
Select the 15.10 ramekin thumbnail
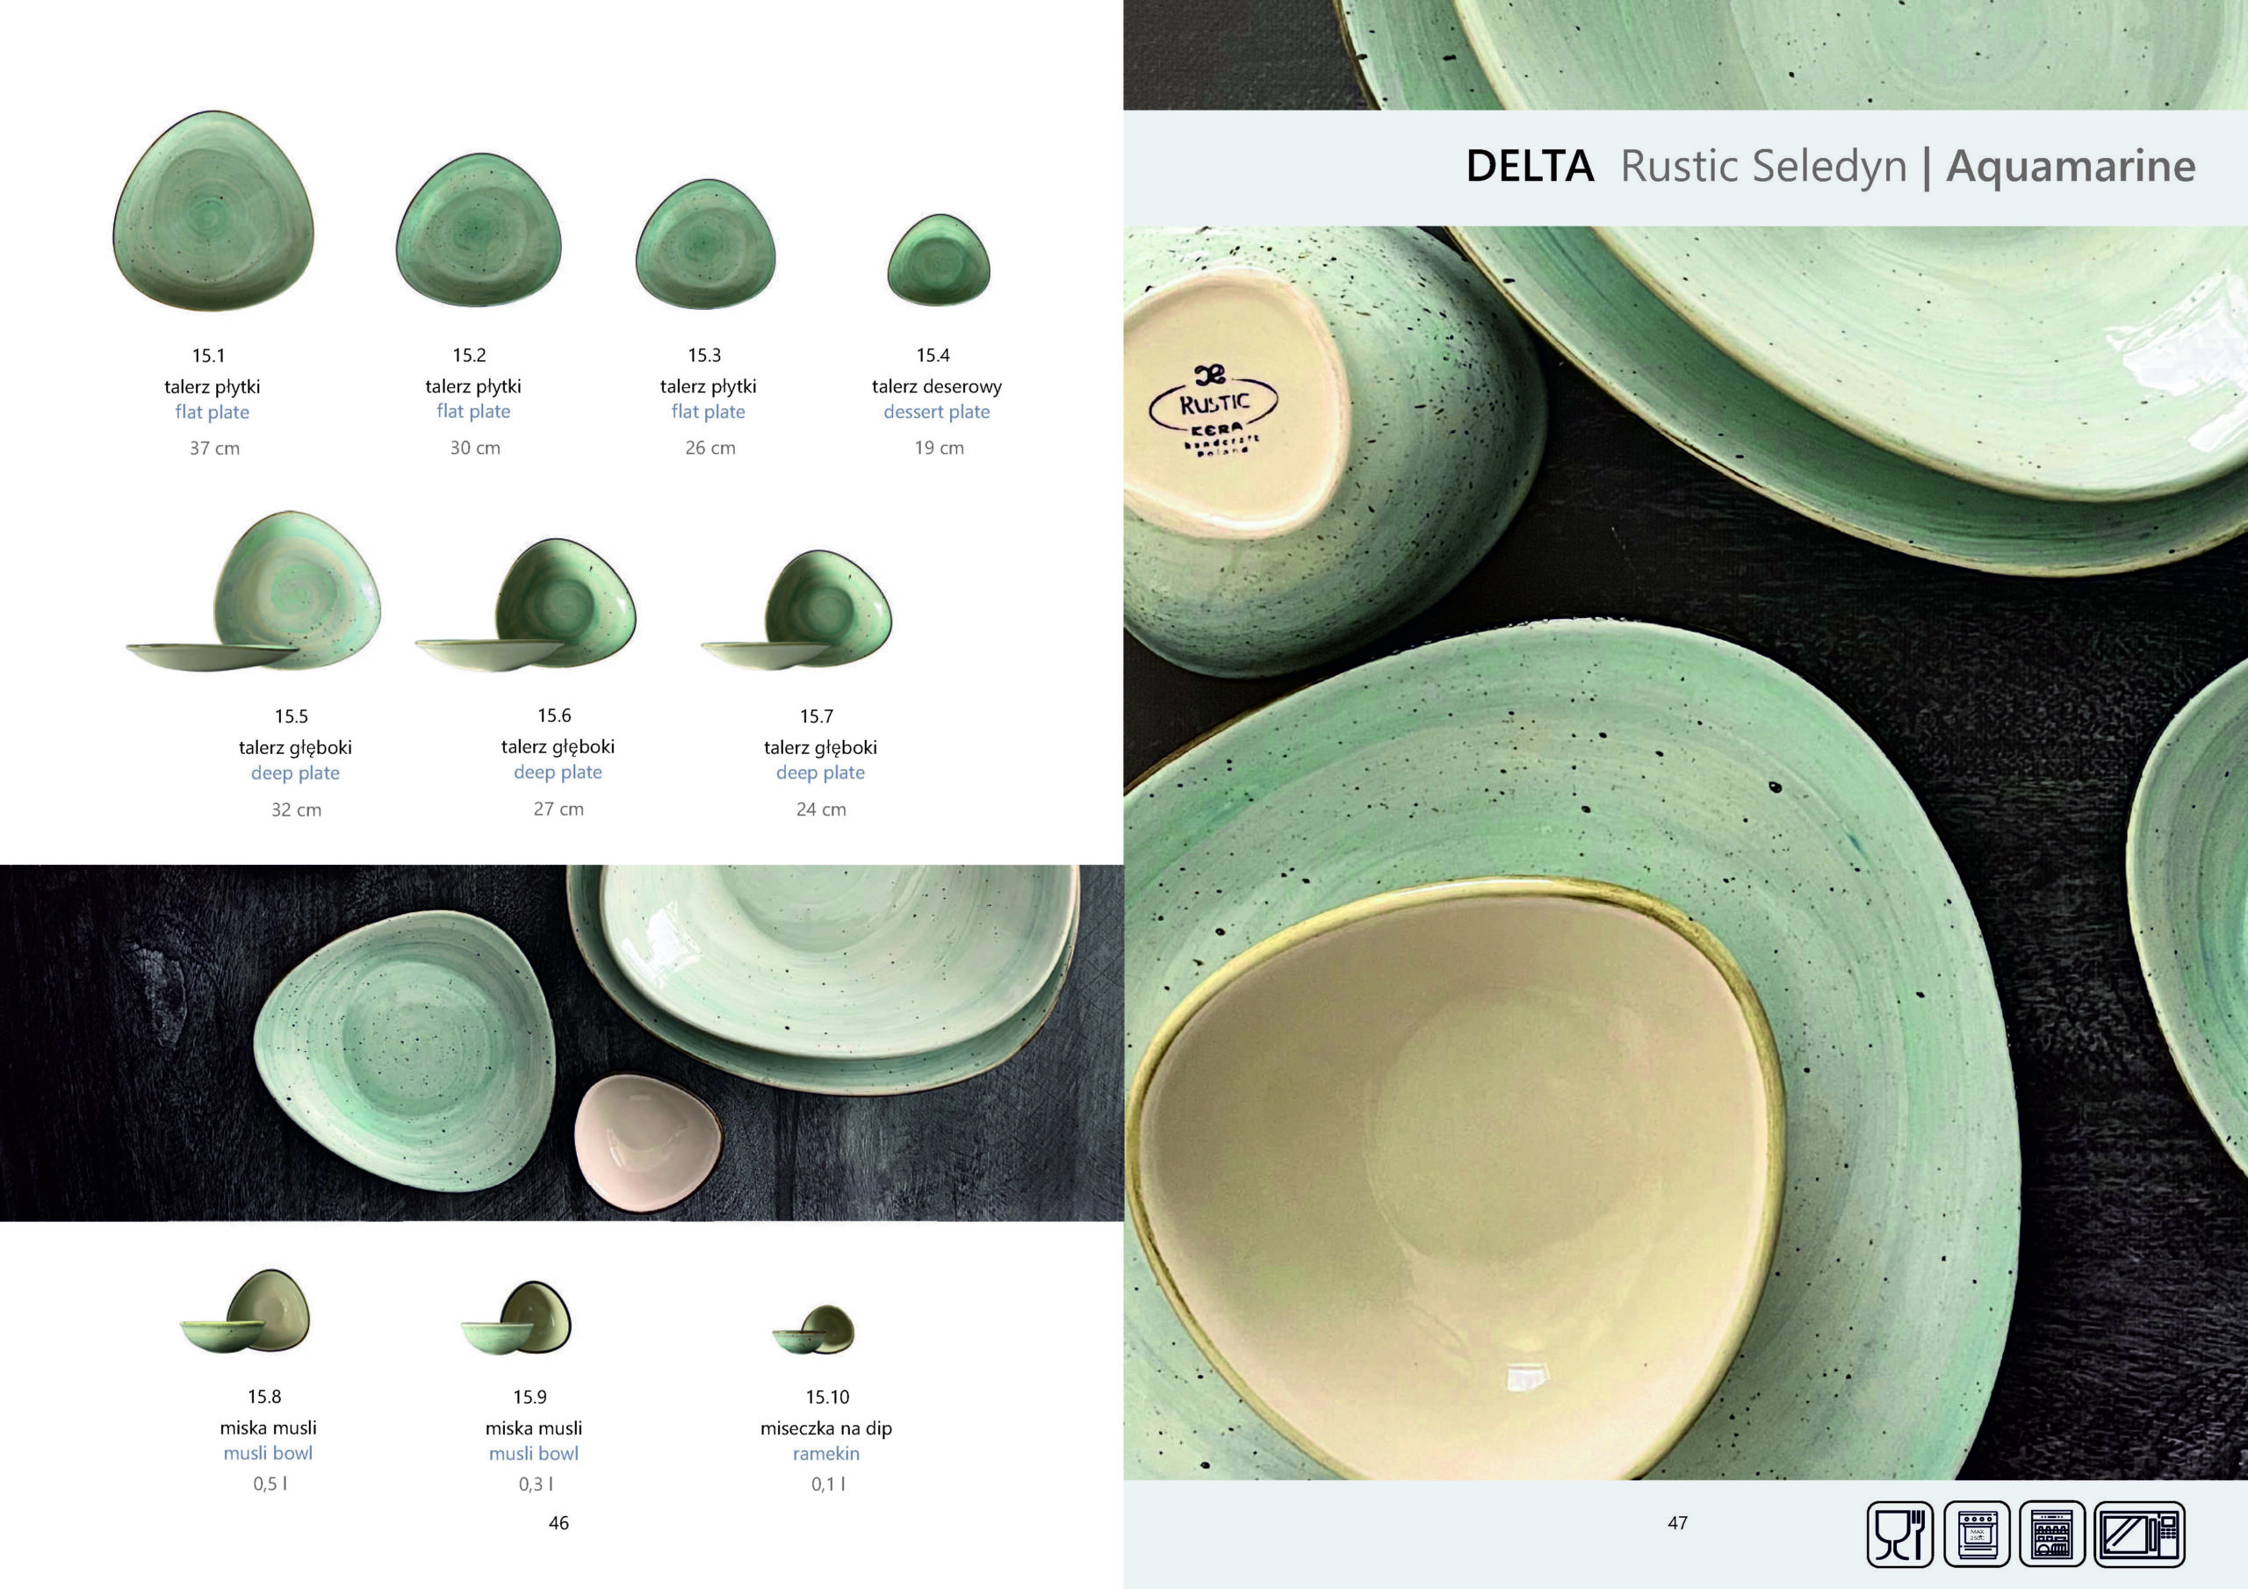814,1329
